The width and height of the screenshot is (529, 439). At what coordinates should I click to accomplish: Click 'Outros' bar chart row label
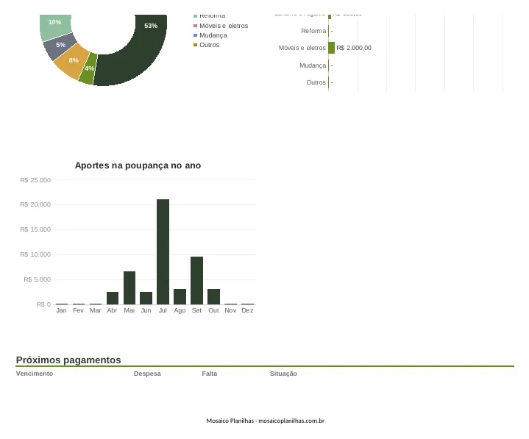click(x=316, y=82)
